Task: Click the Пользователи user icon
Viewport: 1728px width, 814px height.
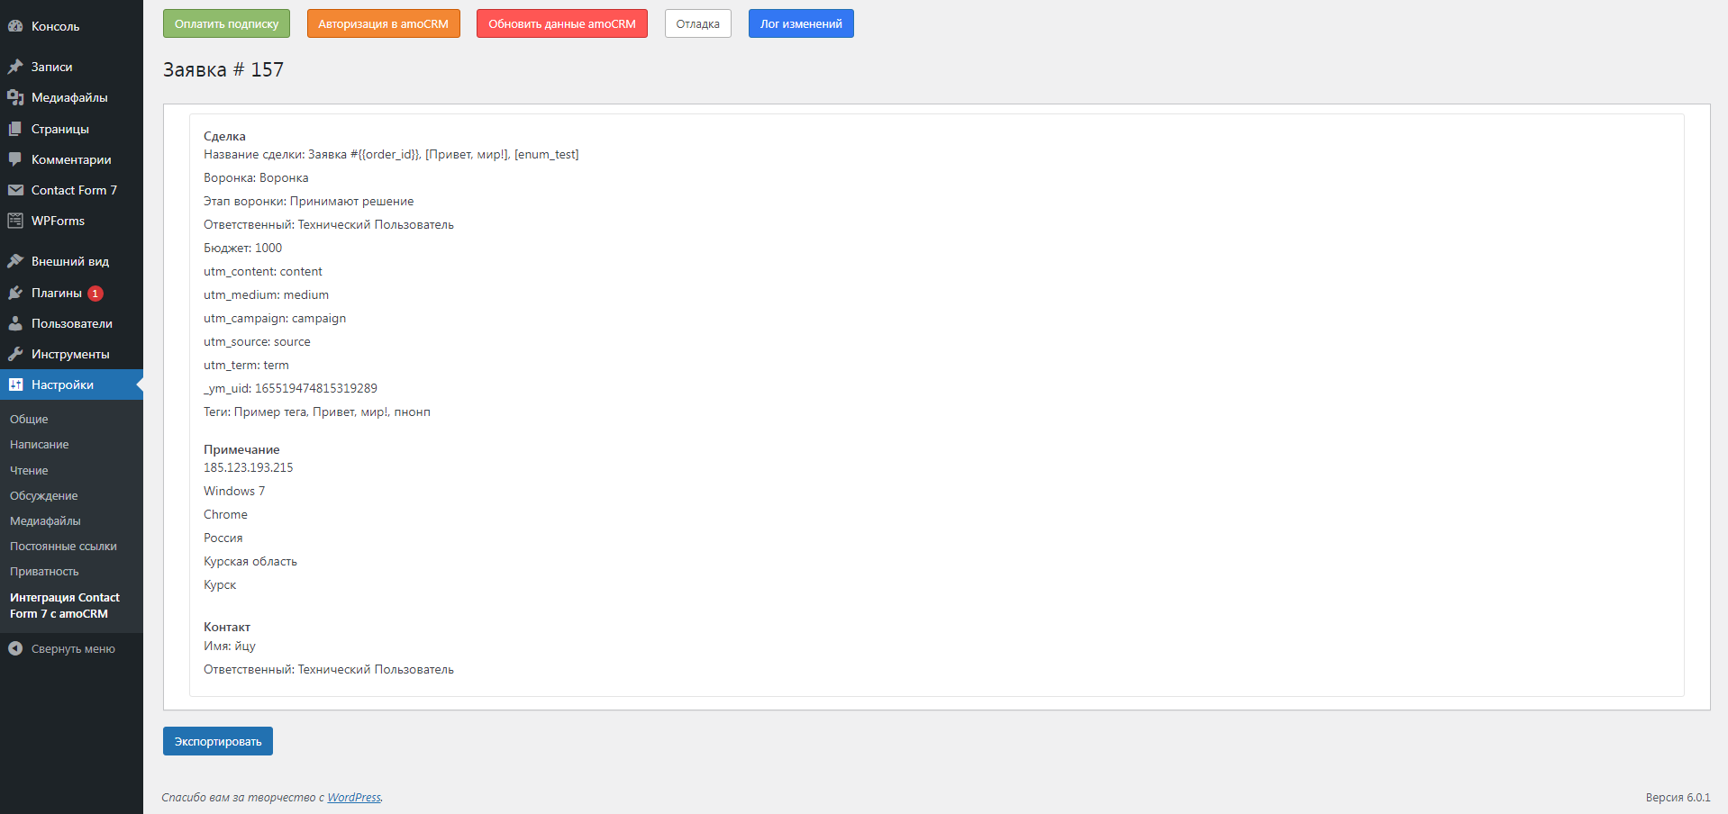Action: coord(15,323)
